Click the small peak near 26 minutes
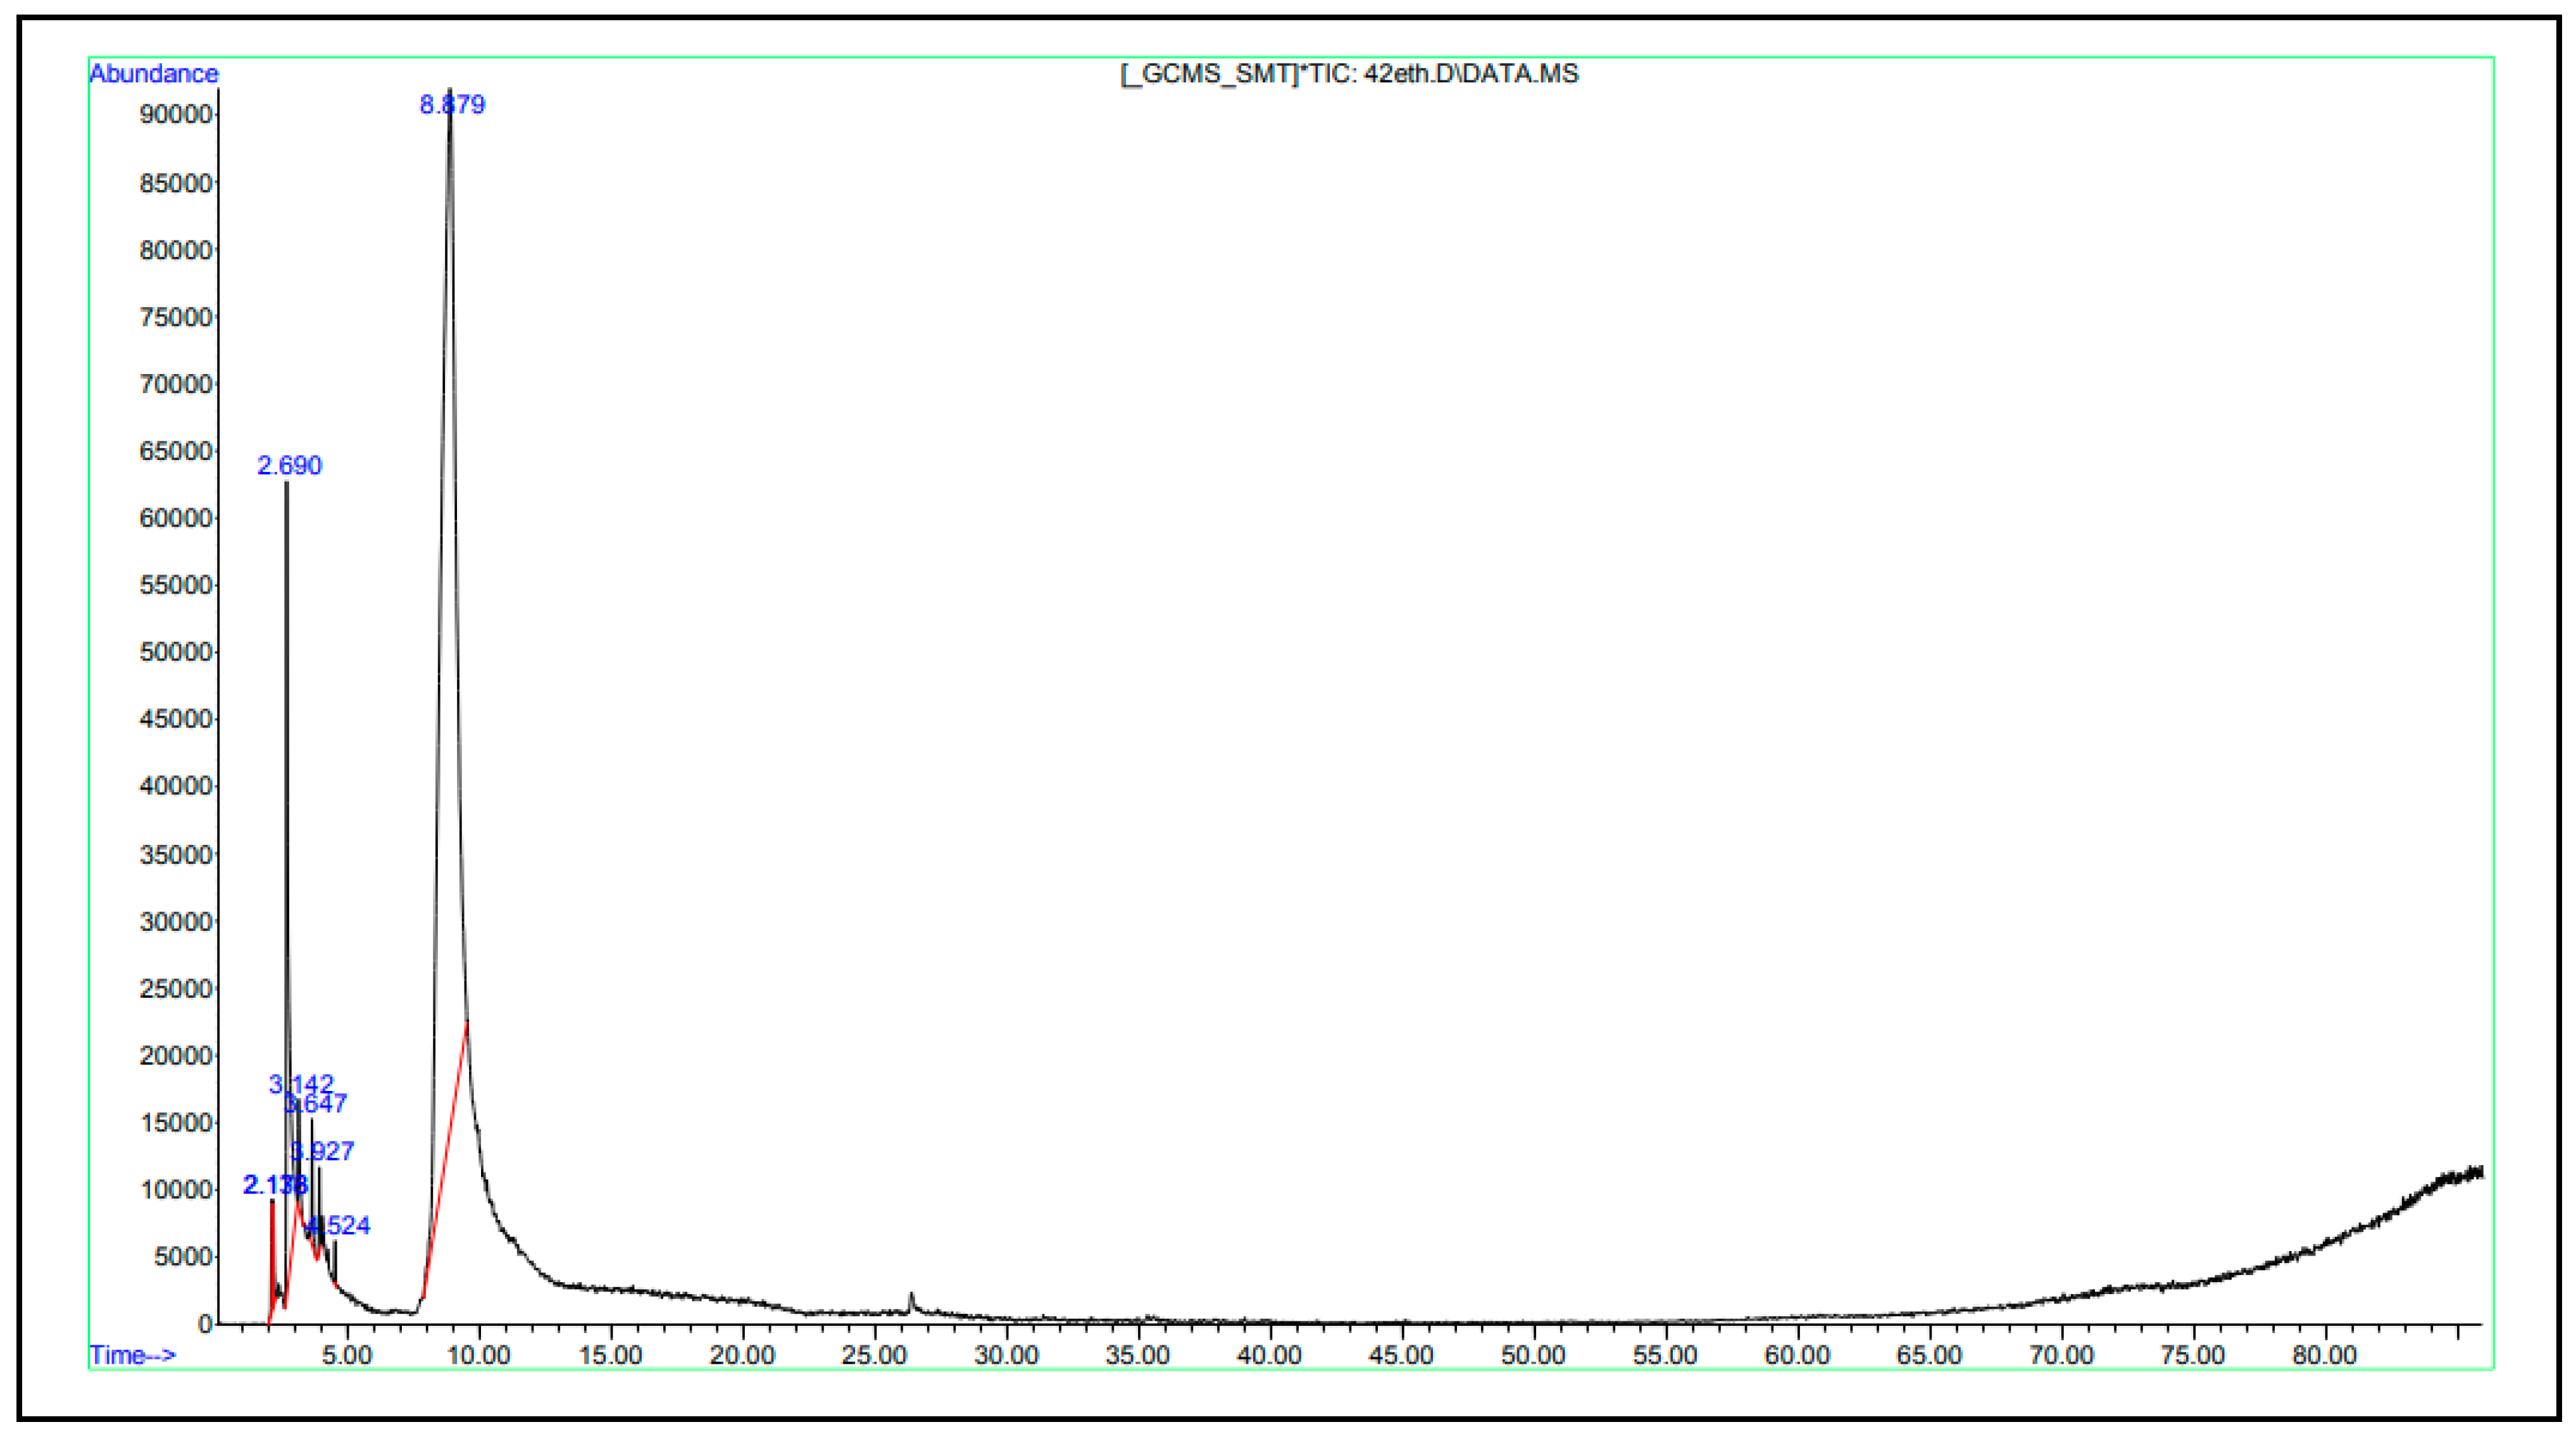The image size is (2576, 1434). coord(911,1301)
